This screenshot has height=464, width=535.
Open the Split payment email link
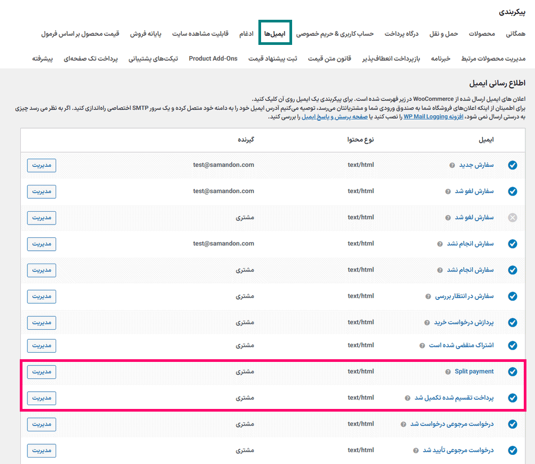[x=474, y=372]
